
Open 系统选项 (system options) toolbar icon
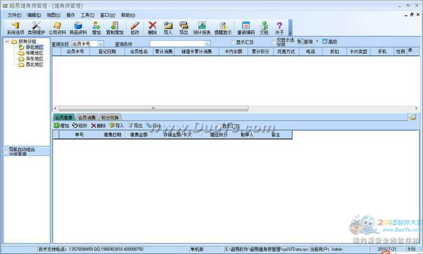[x=15, y=28]
